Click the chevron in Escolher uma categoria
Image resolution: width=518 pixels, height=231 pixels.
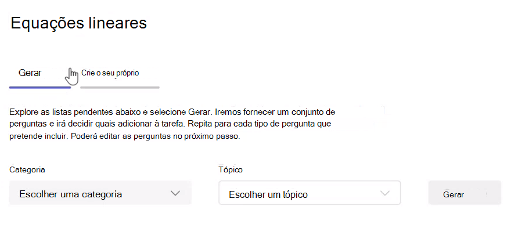(x=175, y=193)
